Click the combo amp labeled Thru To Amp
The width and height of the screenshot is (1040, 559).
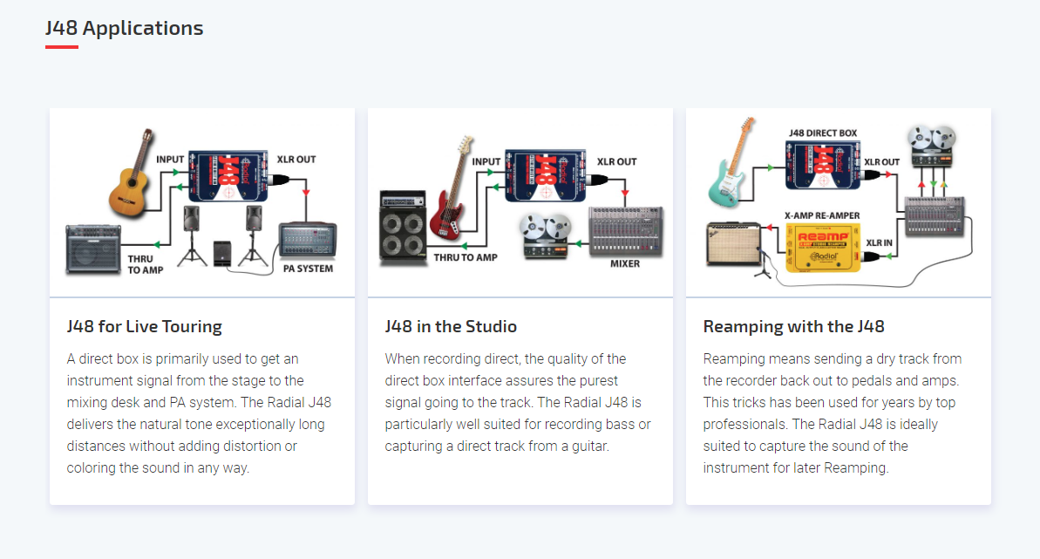(93, 249)
